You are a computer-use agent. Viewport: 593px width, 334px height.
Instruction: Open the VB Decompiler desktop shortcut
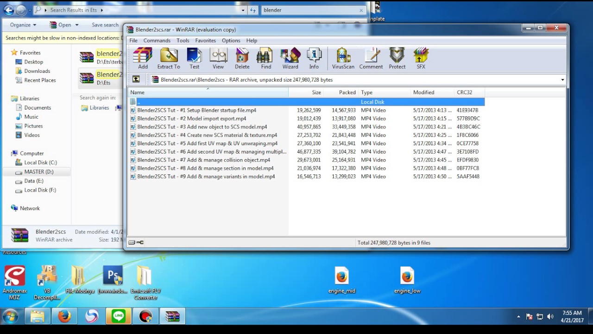tap(47, 282)
